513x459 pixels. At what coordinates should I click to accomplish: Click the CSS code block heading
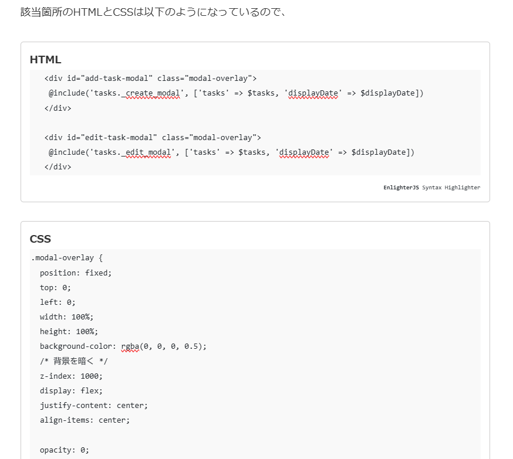(40, 239)
